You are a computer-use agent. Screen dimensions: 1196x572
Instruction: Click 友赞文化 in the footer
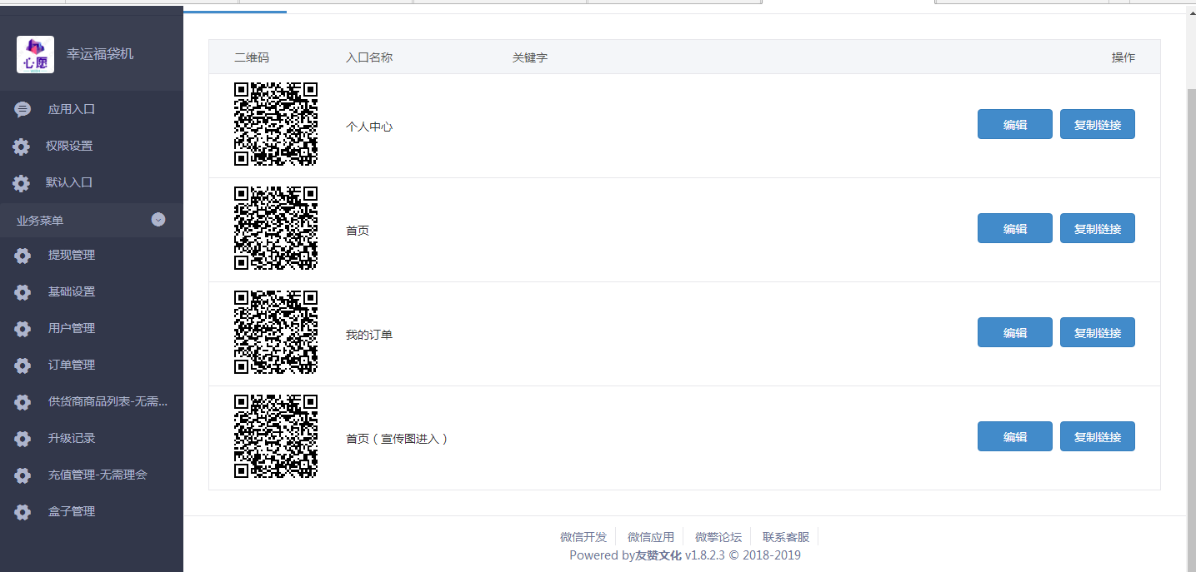pyautogui.click(x=658, y=555)
